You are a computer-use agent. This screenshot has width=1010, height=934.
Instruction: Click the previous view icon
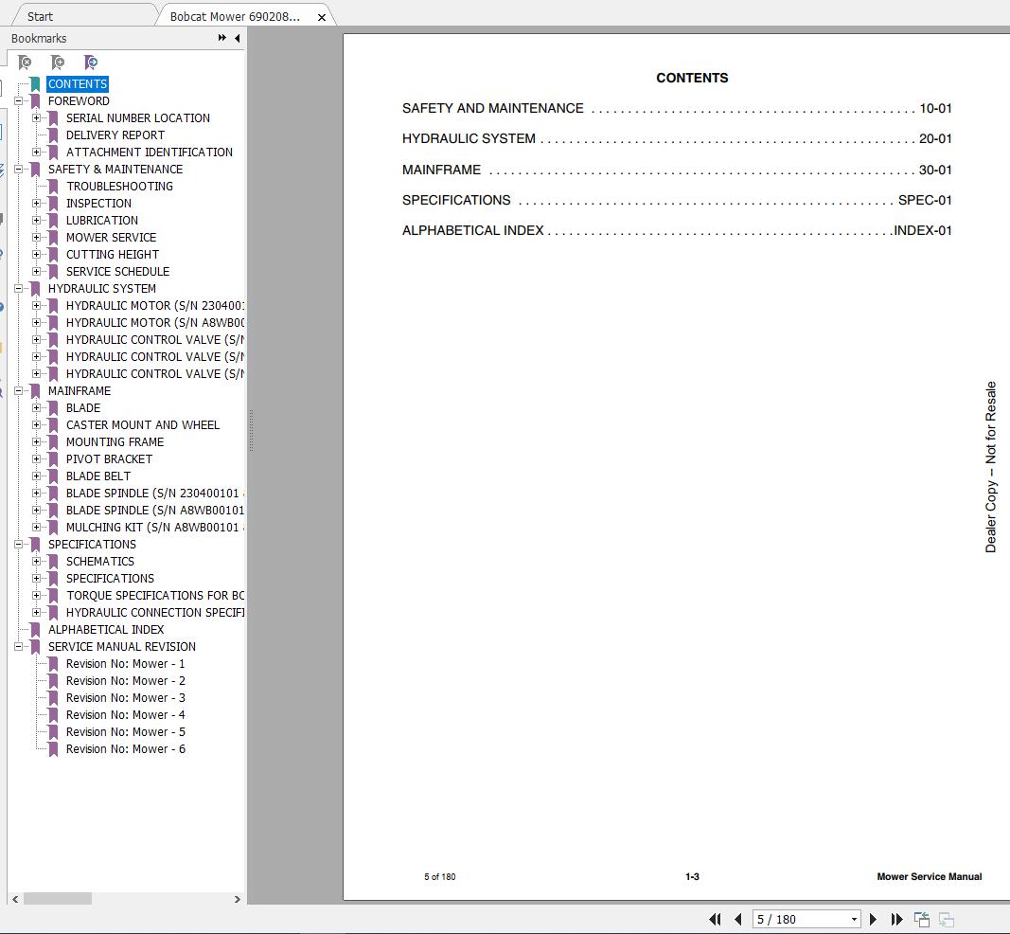pos(922,919)
